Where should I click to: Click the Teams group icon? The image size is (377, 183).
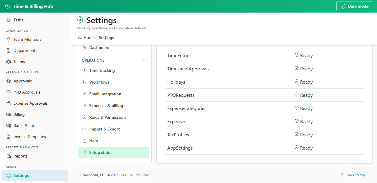click(9, 62)
